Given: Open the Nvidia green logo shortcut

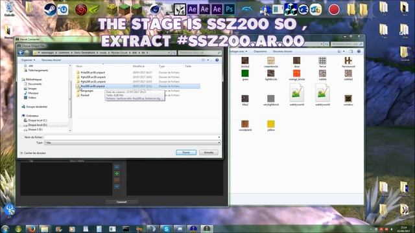Looking at the screenshot, I should (93, 10).
